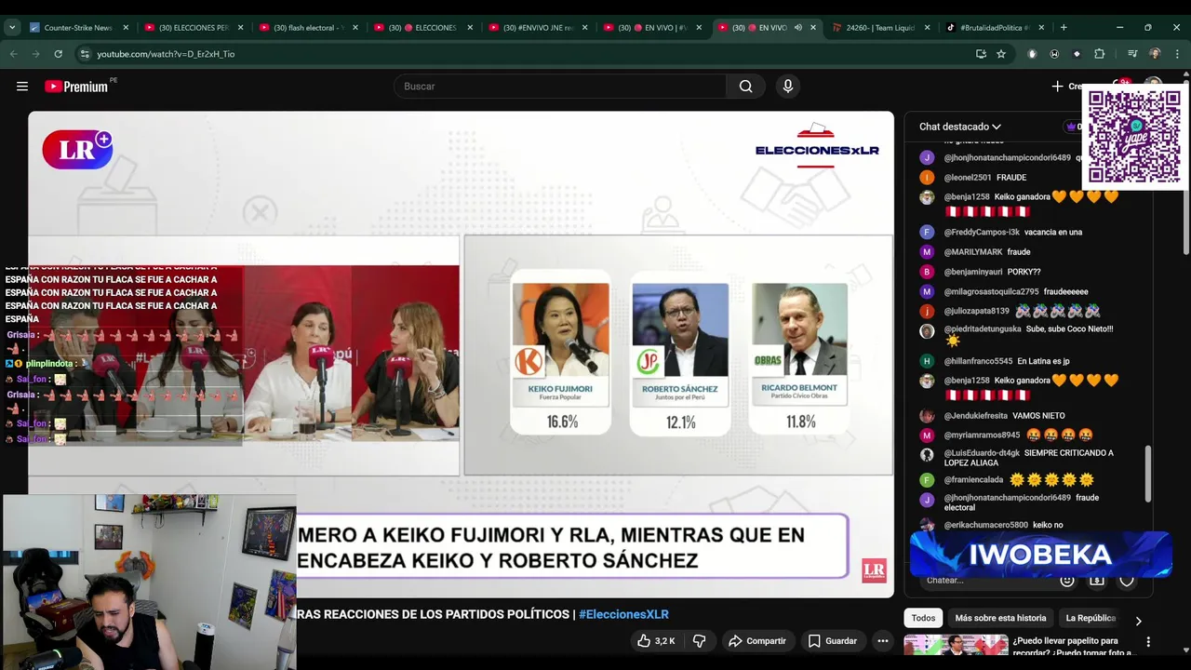This screenshot has width=1191, height=670.
Task: Close the flash electoral tab
Action: click(355, 28)
